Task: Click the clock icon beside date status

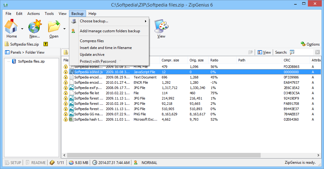Action: 95,162
